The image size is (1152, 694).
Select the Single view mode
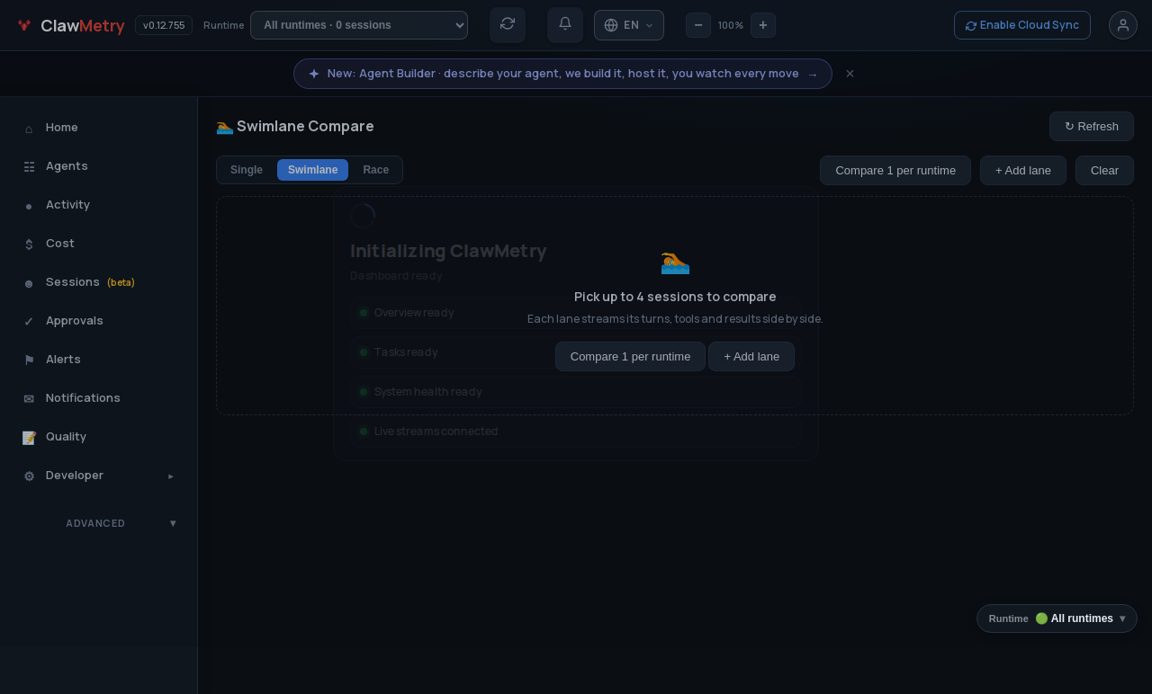[x=247, y=170]
